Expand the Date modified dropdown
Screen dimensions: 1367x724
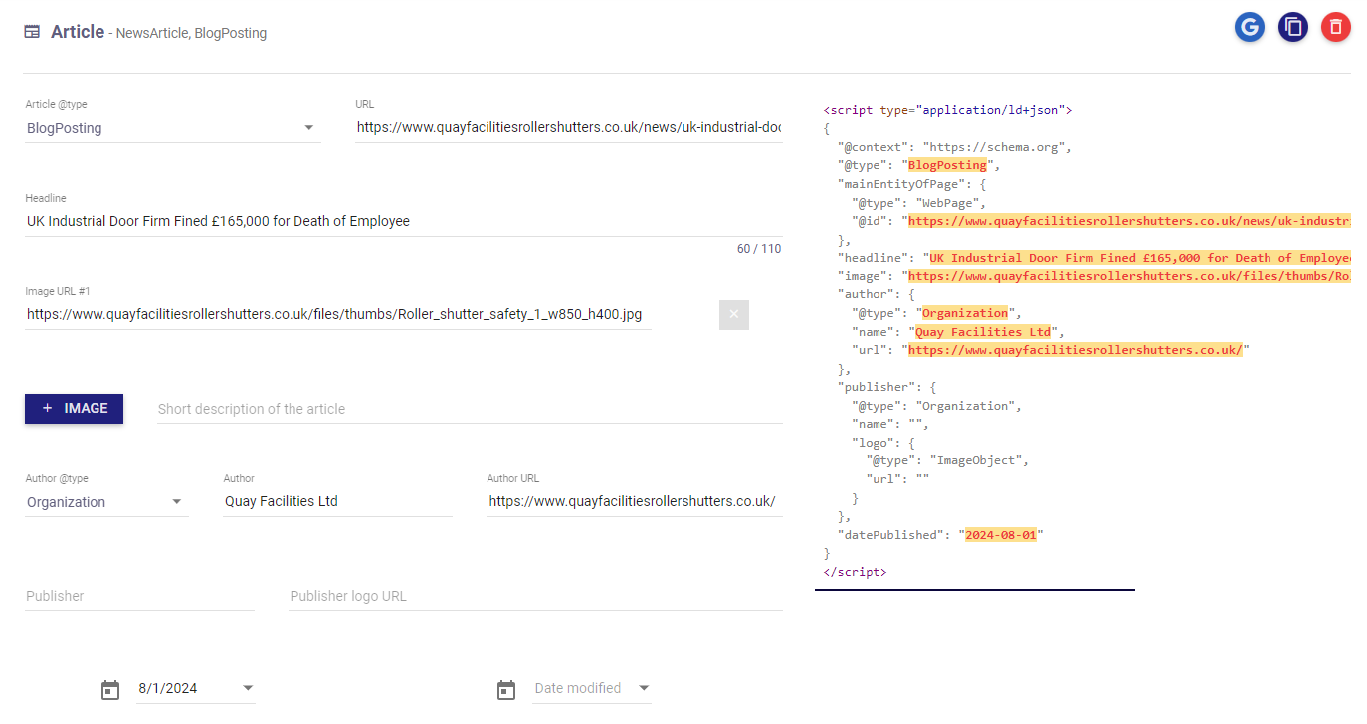click(644, 687)
